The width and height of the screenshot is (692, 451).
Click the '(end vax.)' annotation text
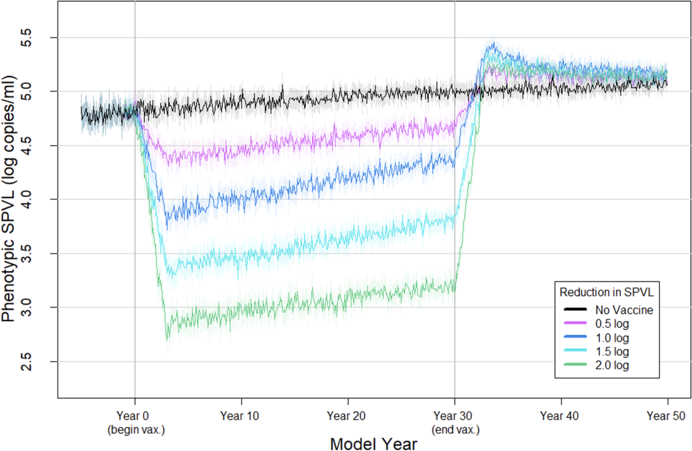[x=456, y=429]
